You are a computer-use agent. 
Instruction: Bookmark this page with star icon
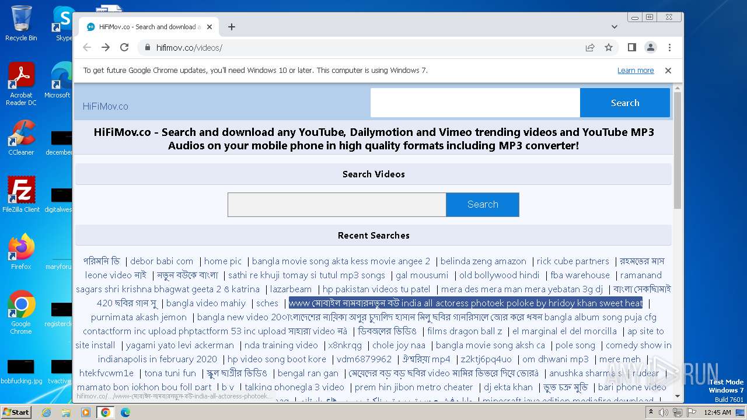(x=609, y=47)
